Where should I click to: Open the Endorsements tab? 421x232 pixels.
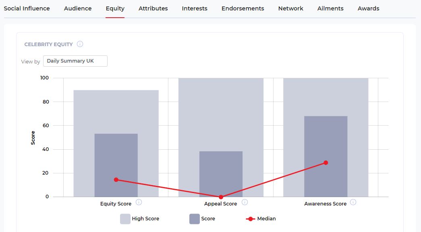pos(243,8)
